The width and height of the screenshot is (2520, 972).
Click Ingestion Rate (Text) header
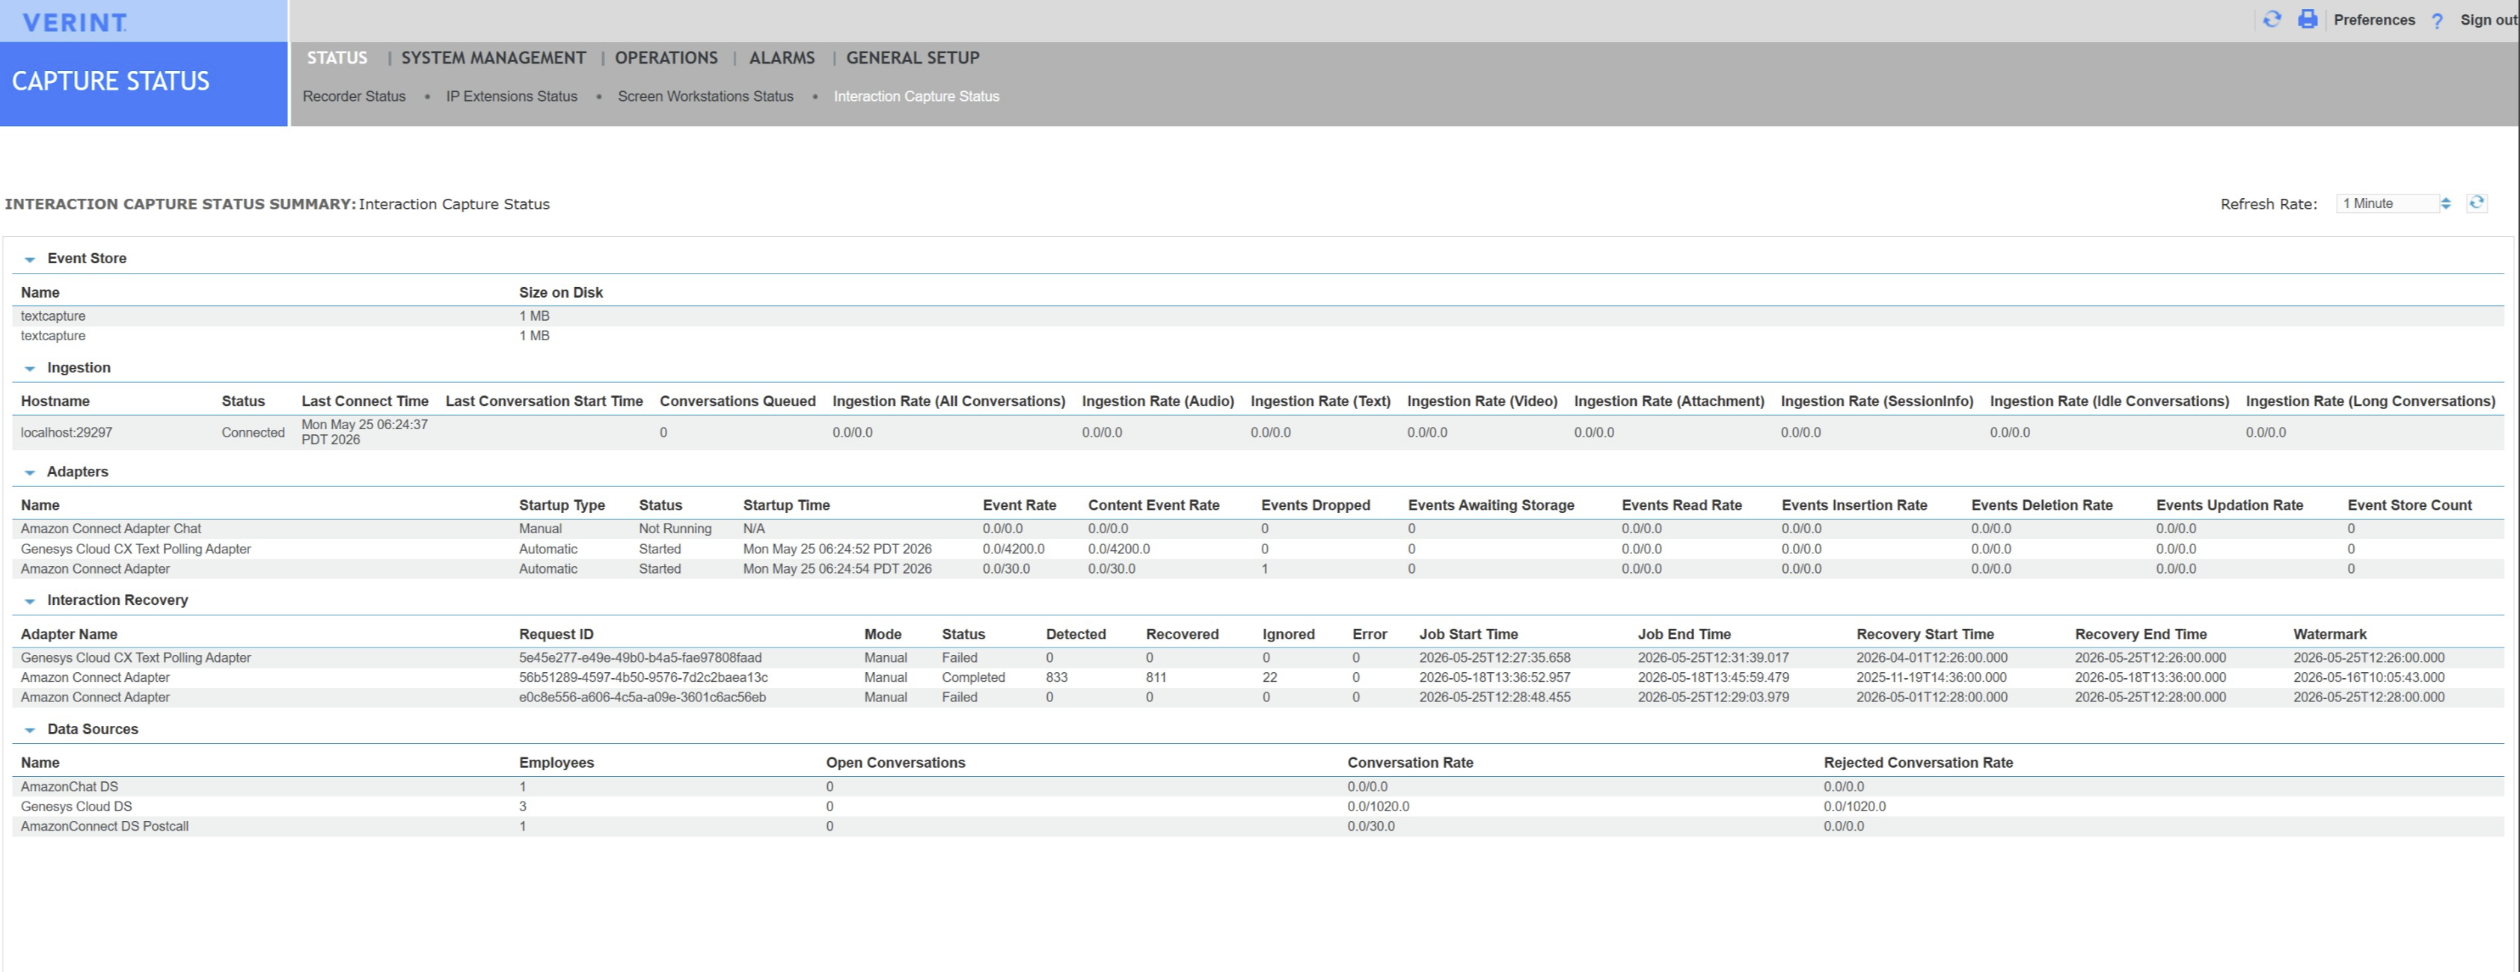(1321, 401)
